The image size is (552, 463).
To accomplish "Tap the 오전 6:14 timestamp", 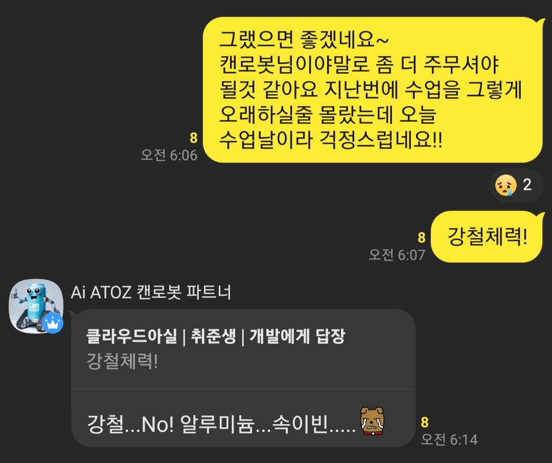I will (449, 439).
